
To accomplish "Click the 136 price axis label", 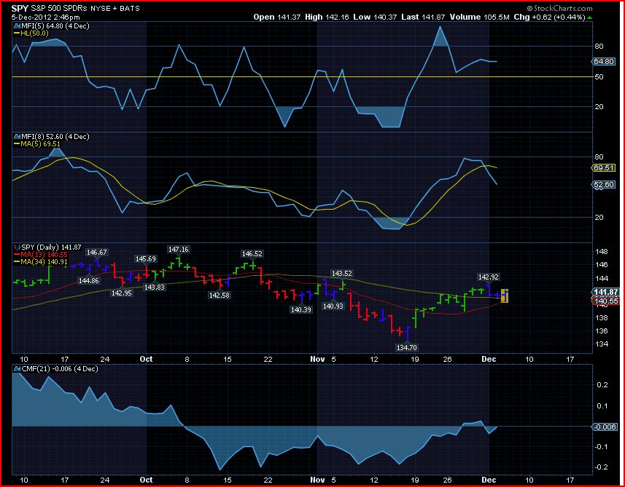I will point(600,330).
